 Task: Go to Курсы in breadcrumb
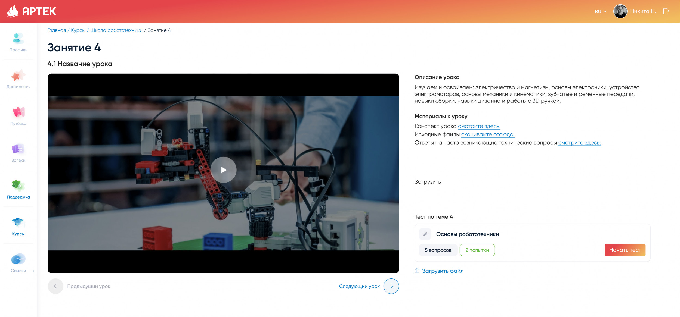pos(78,30)
